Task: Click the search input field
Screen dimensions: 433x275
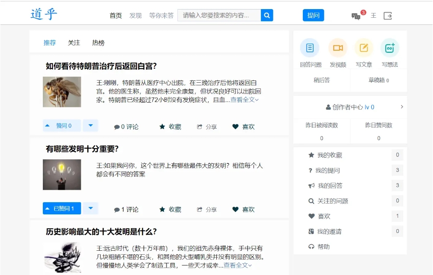Action: click(219, 15)
